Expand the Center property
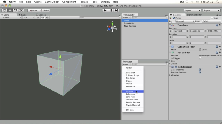This screenshot has height=124, width=222. coord(170,64)
